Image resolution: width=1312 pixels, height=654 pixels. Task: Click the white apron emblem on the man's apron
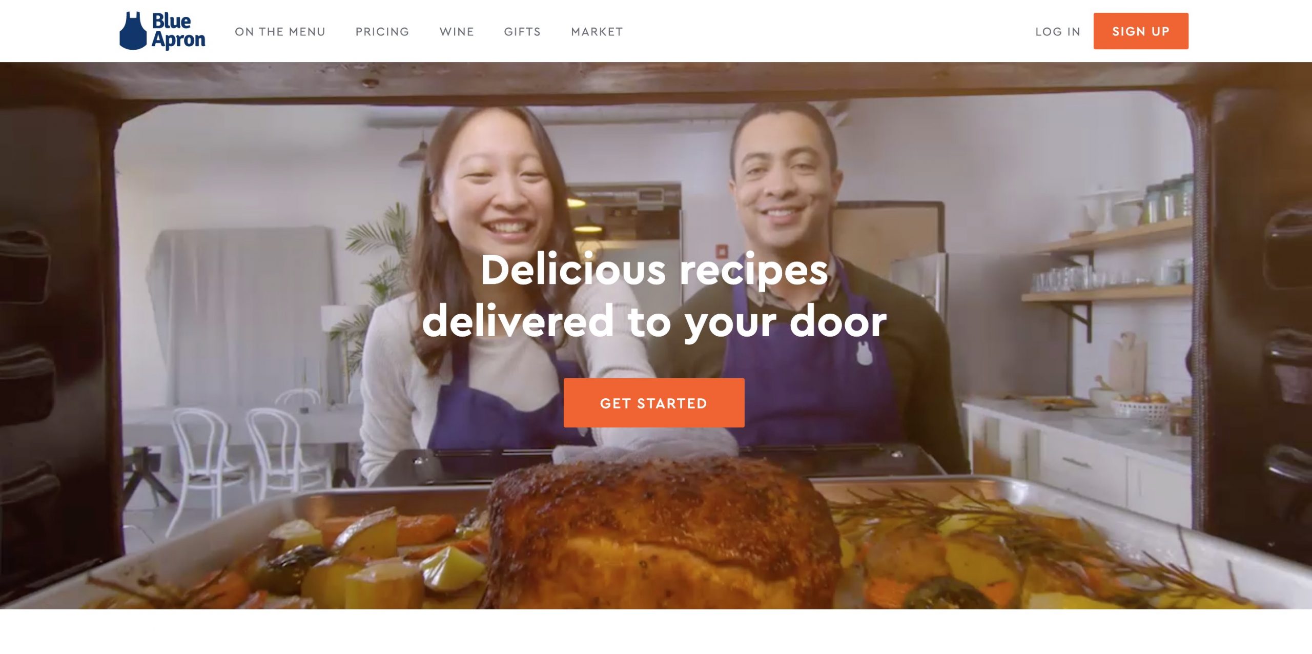pos(864,353)
